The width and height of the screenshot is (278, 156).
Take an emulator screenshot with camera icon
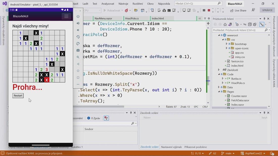(78, 50)
